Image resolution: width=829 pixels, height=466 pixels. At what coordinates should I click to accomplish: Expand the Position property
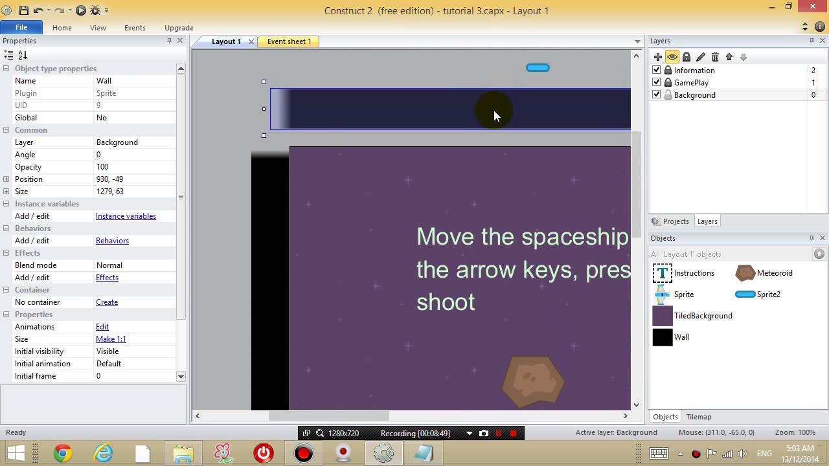click(x=6, y=179)
